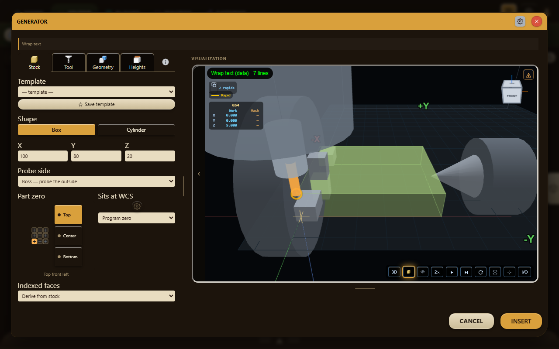Collapse the side panel with left chevron

(199, 174)
